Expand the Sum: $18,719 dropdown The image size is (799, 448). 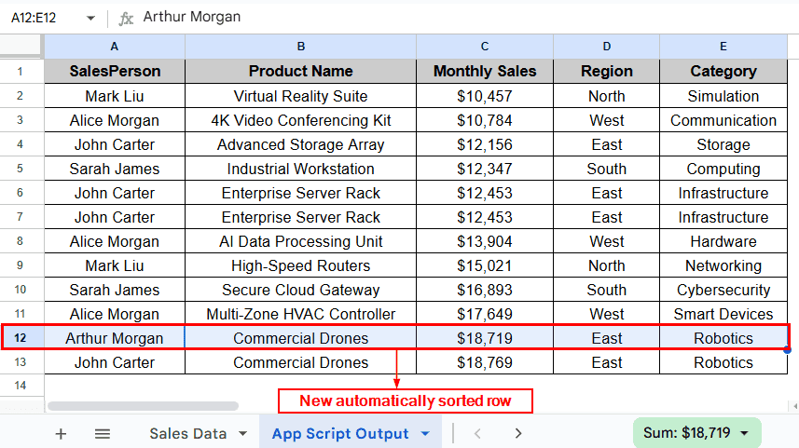[745, 433]
